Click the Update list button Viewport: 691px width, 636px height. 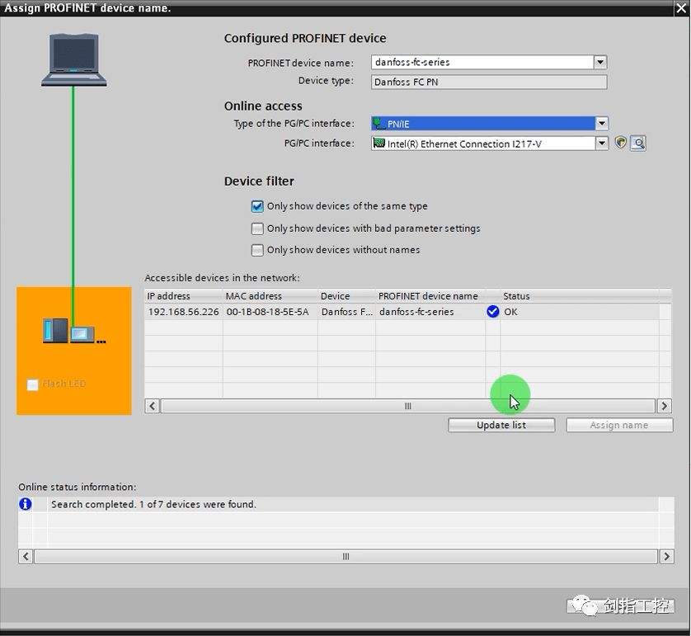point(501,426)
